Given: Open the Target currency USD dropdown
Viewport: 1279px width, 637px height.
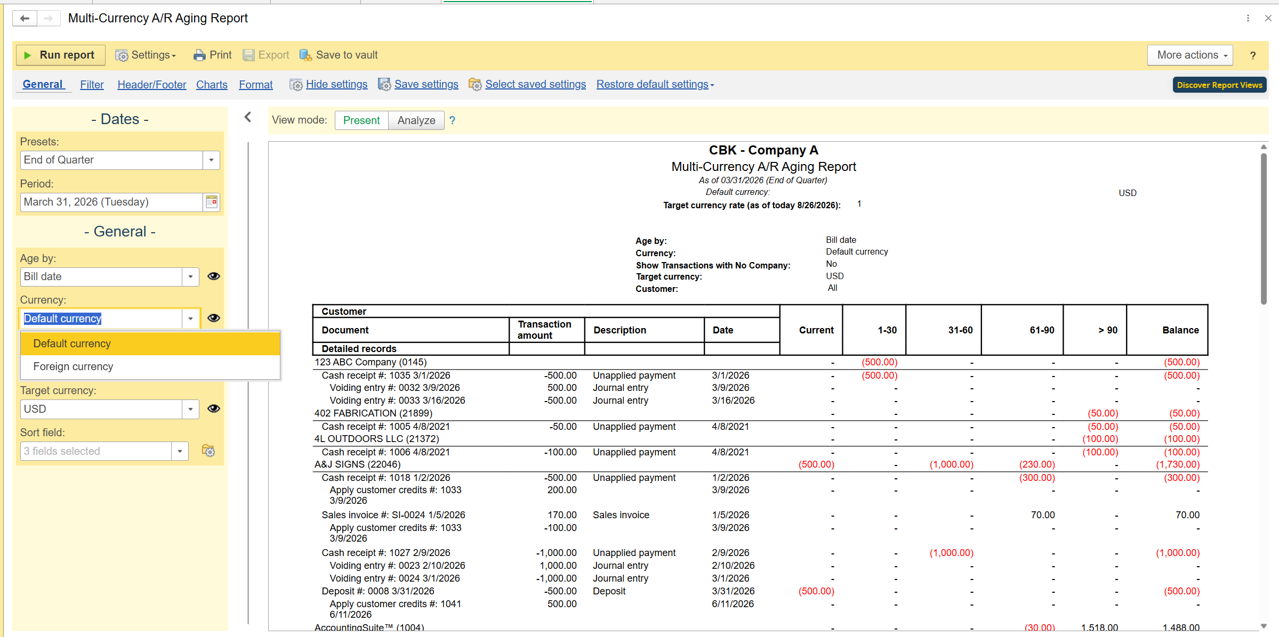Looking at the screenshot, I should (190, 409).
